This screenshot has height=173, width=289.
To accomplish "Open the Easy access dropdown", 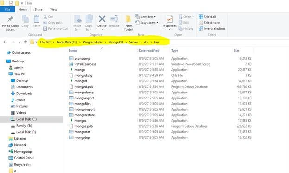I will click(x=147, y=23).
